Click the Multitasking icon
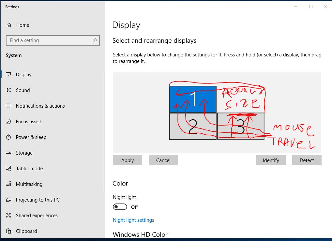This screenshot has height=241, width=332. pyautogui.click(x=8, y=184)
